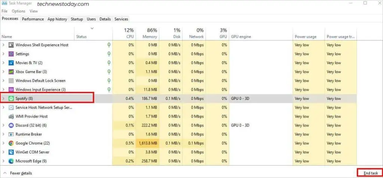Select the Spotify (8) process name
Image resolution: width=383 pixels, height=178 pixels.
(24, 99)
